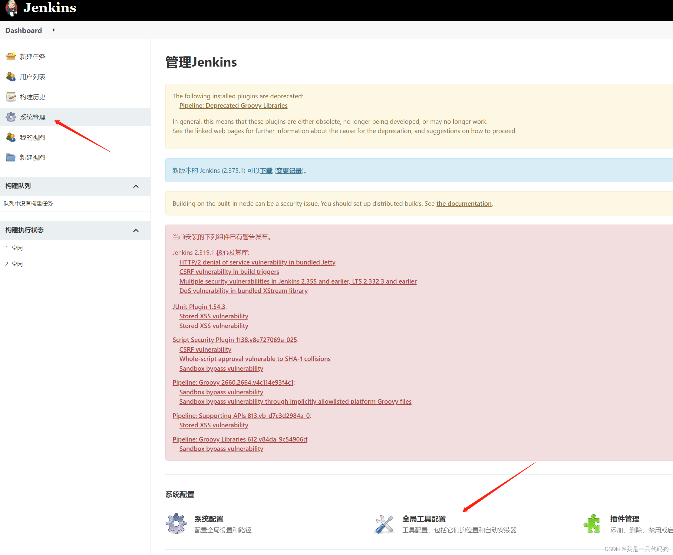
Task: Open the Pipeline: Deprecated Groovy Libraries link
Action: coord(233,106)
